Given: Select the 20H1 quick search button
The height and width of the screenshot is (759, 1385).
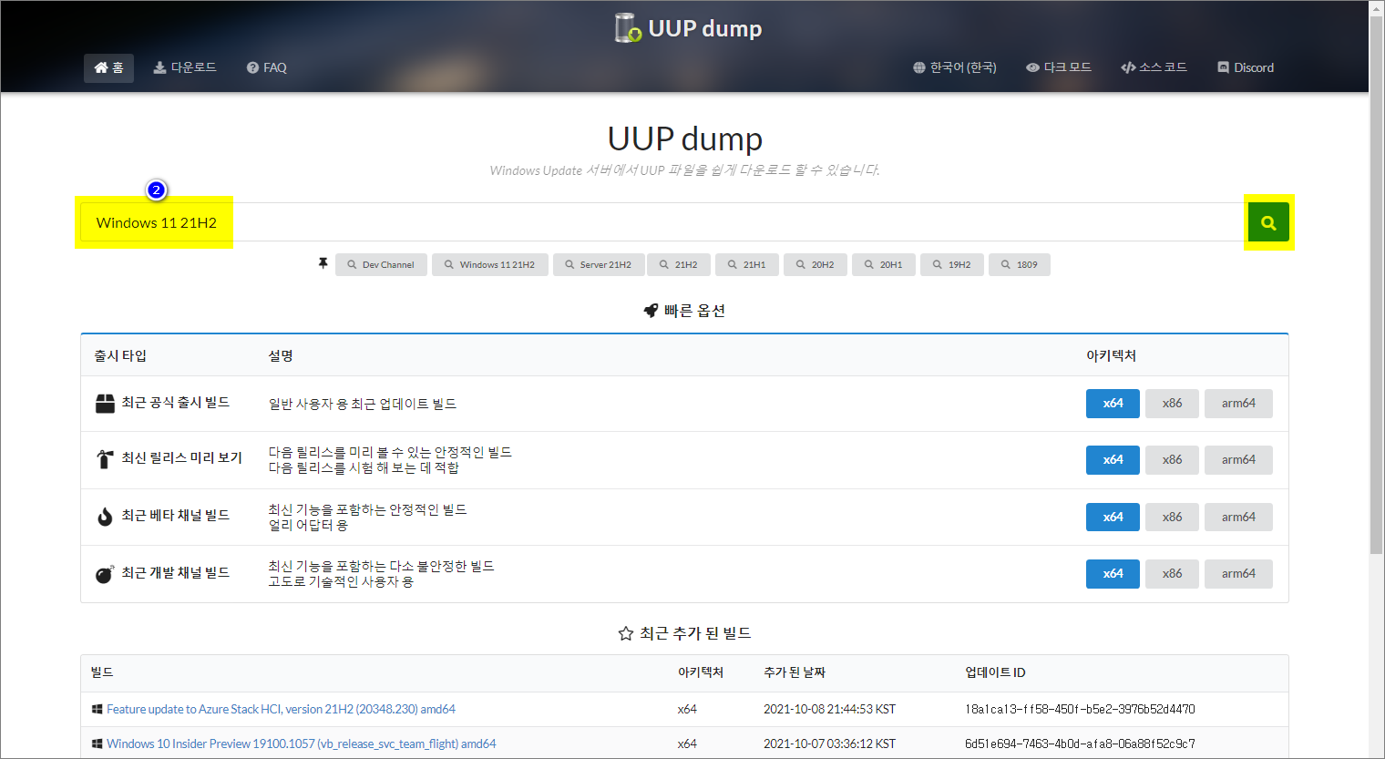Looking at the screenshot, I should pos(884,265).
